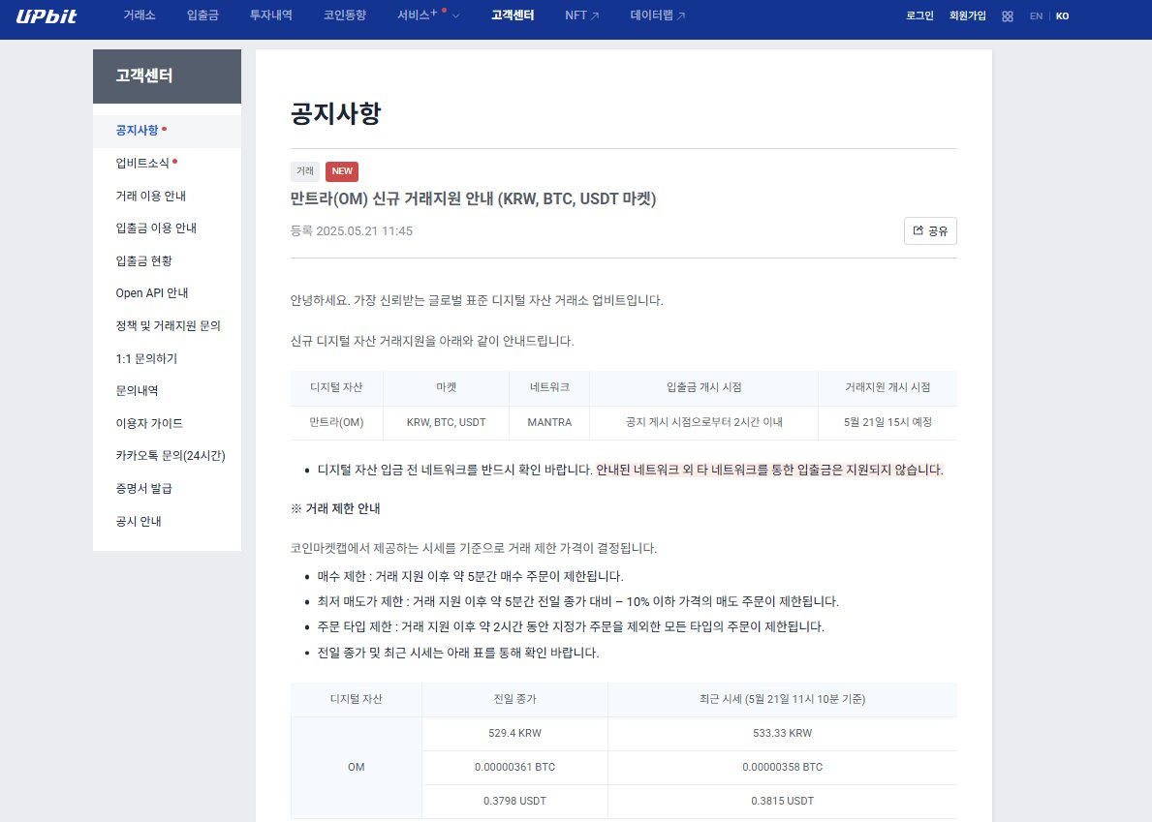Open 정책 및 거래지원 문의 in sidebar
Image resolution: width=1152 pixels, height=822 pixels.
click(169, 325)
